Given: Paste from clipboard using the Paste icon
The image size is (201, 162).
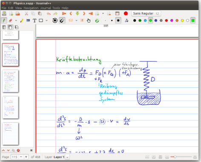Looking at the screenshot, I should (x=40, y=14).
